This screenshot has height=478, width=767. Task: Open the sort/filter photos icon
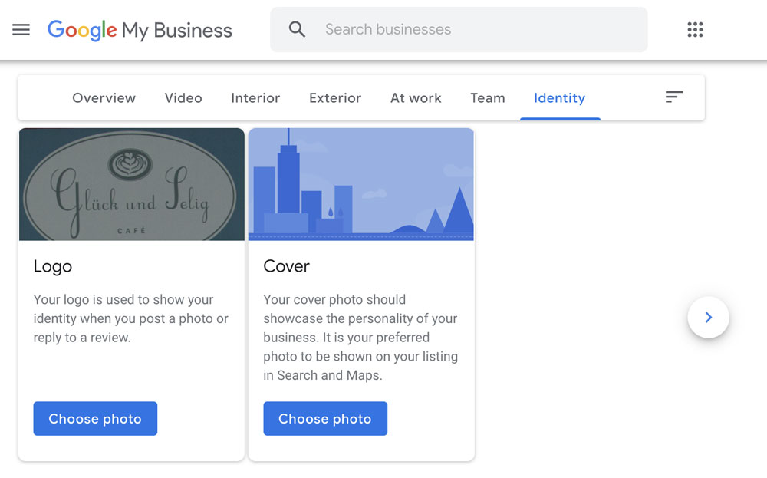tap(673, 97)
